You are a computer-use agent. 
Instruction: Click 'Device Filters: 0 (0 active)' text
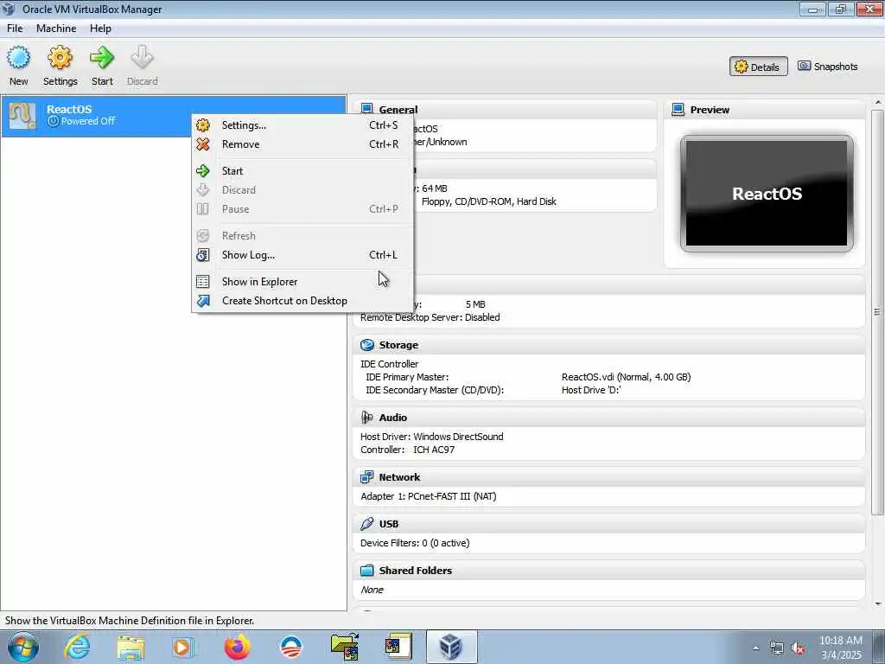point(415,543)
